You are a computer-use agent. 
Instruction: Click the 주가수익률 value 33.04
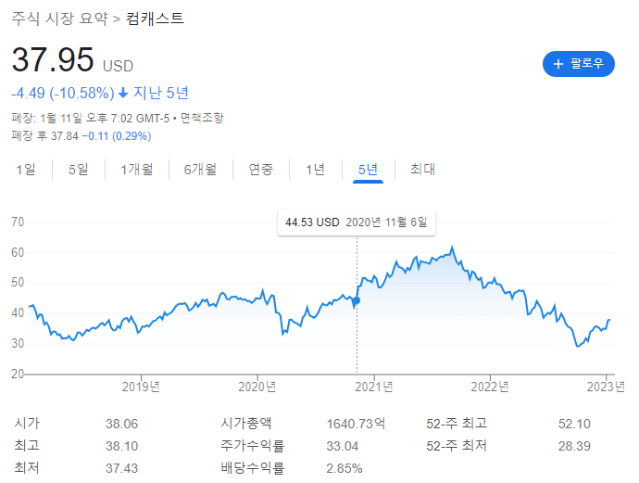(x=343, y=446)
